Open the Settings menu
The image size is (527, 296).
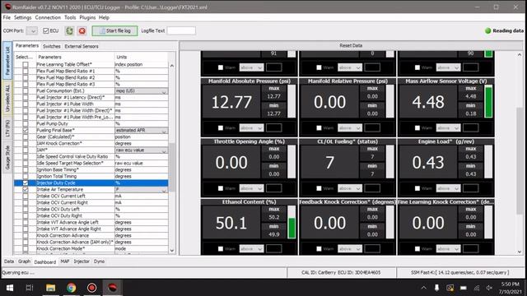(x=22, y=17)
